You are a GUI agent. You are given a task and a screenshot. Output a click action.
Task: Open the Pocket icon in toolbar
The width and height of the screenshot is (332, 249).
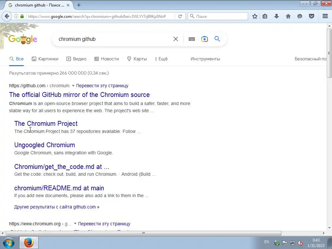pos(312,16)
